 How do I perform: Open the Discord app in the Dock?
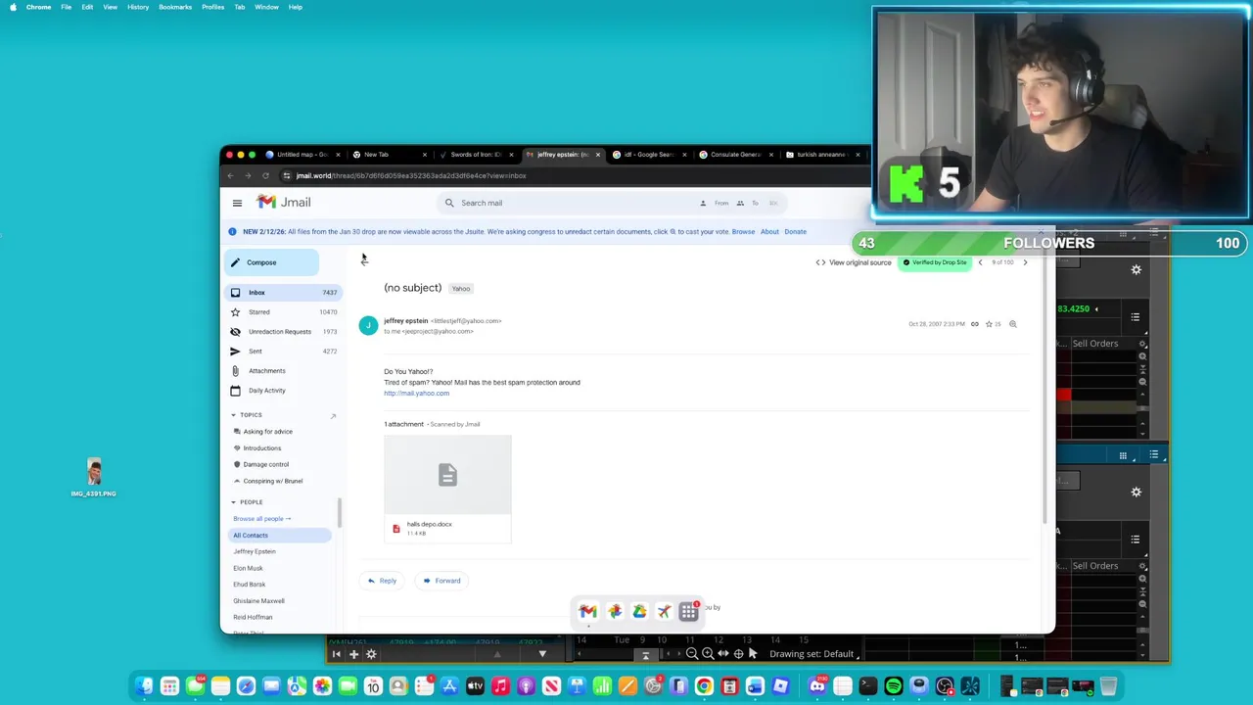[817, 687]
